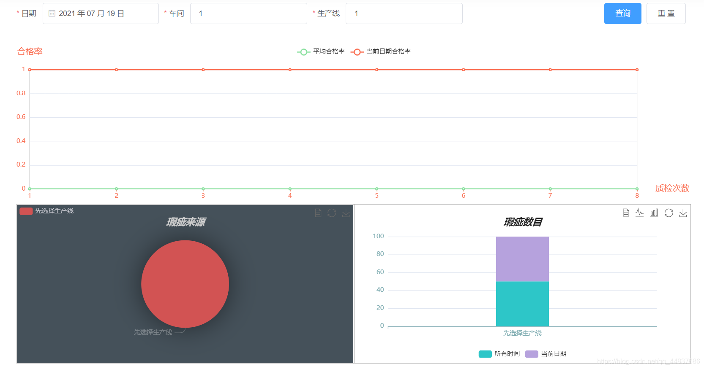
Task: Toggle the 当前日期合格率 legend series
Action: 381,51
